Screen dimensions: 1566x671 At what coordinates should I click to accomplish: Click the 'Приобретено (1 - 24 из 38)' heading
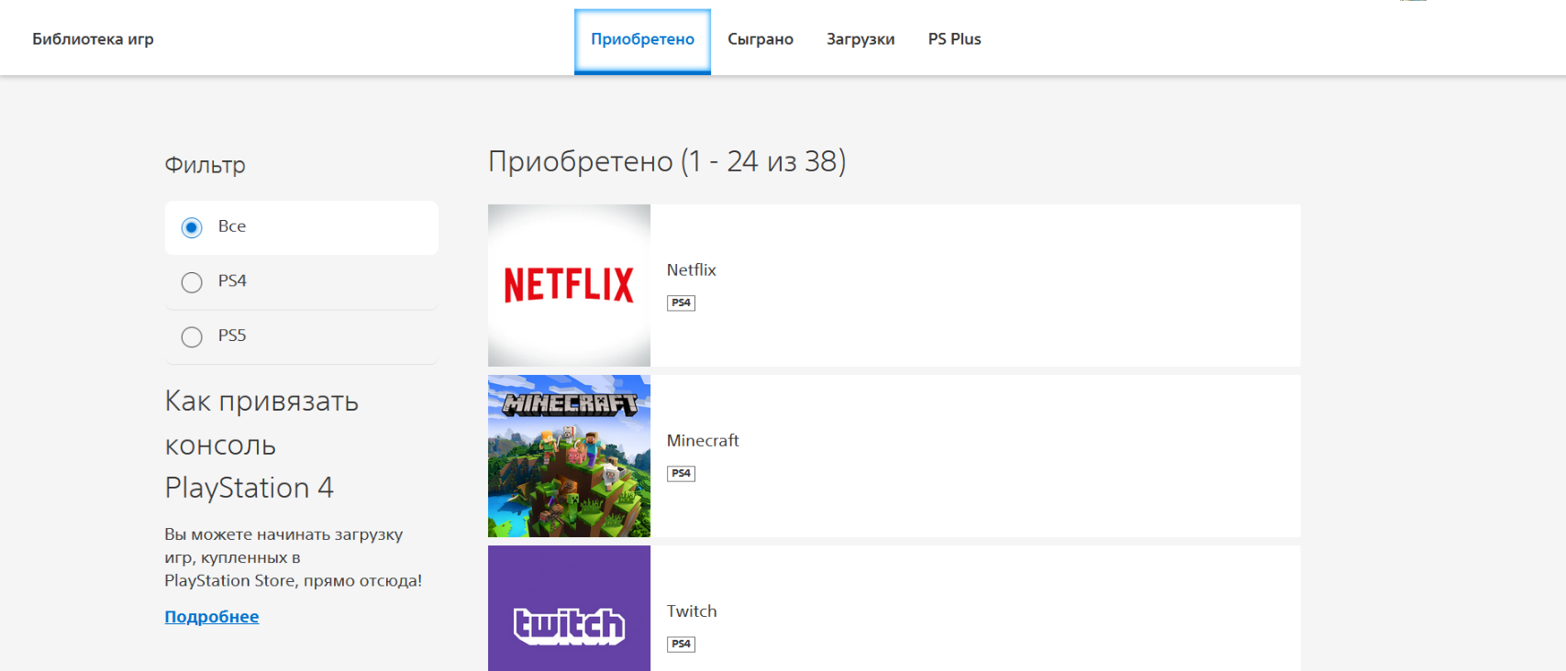tap(666, 161)
